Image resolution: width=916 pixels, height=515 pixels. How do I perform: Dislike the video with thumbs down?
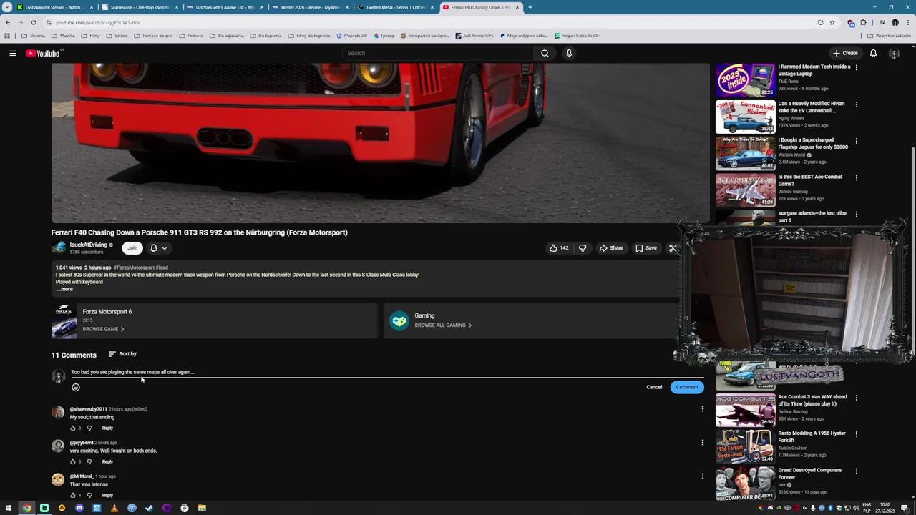(x=583, y=248)
